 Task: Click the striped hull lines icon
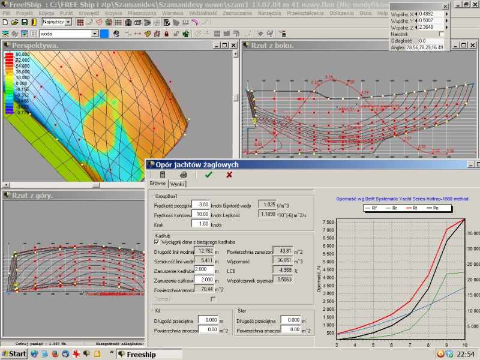point(147,22)
